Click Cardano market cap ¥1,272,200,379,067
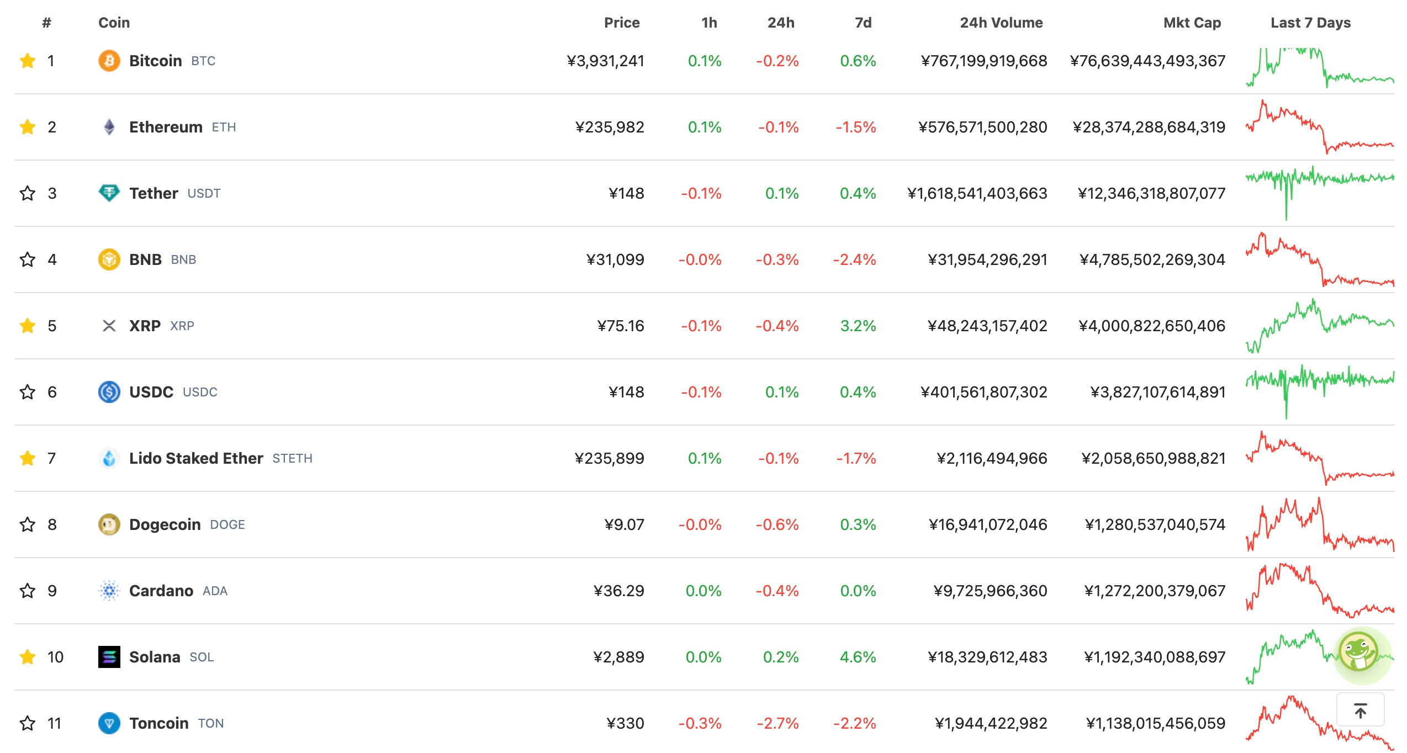The height and width of the screenshot is (753, 1407). point(1155,591)
